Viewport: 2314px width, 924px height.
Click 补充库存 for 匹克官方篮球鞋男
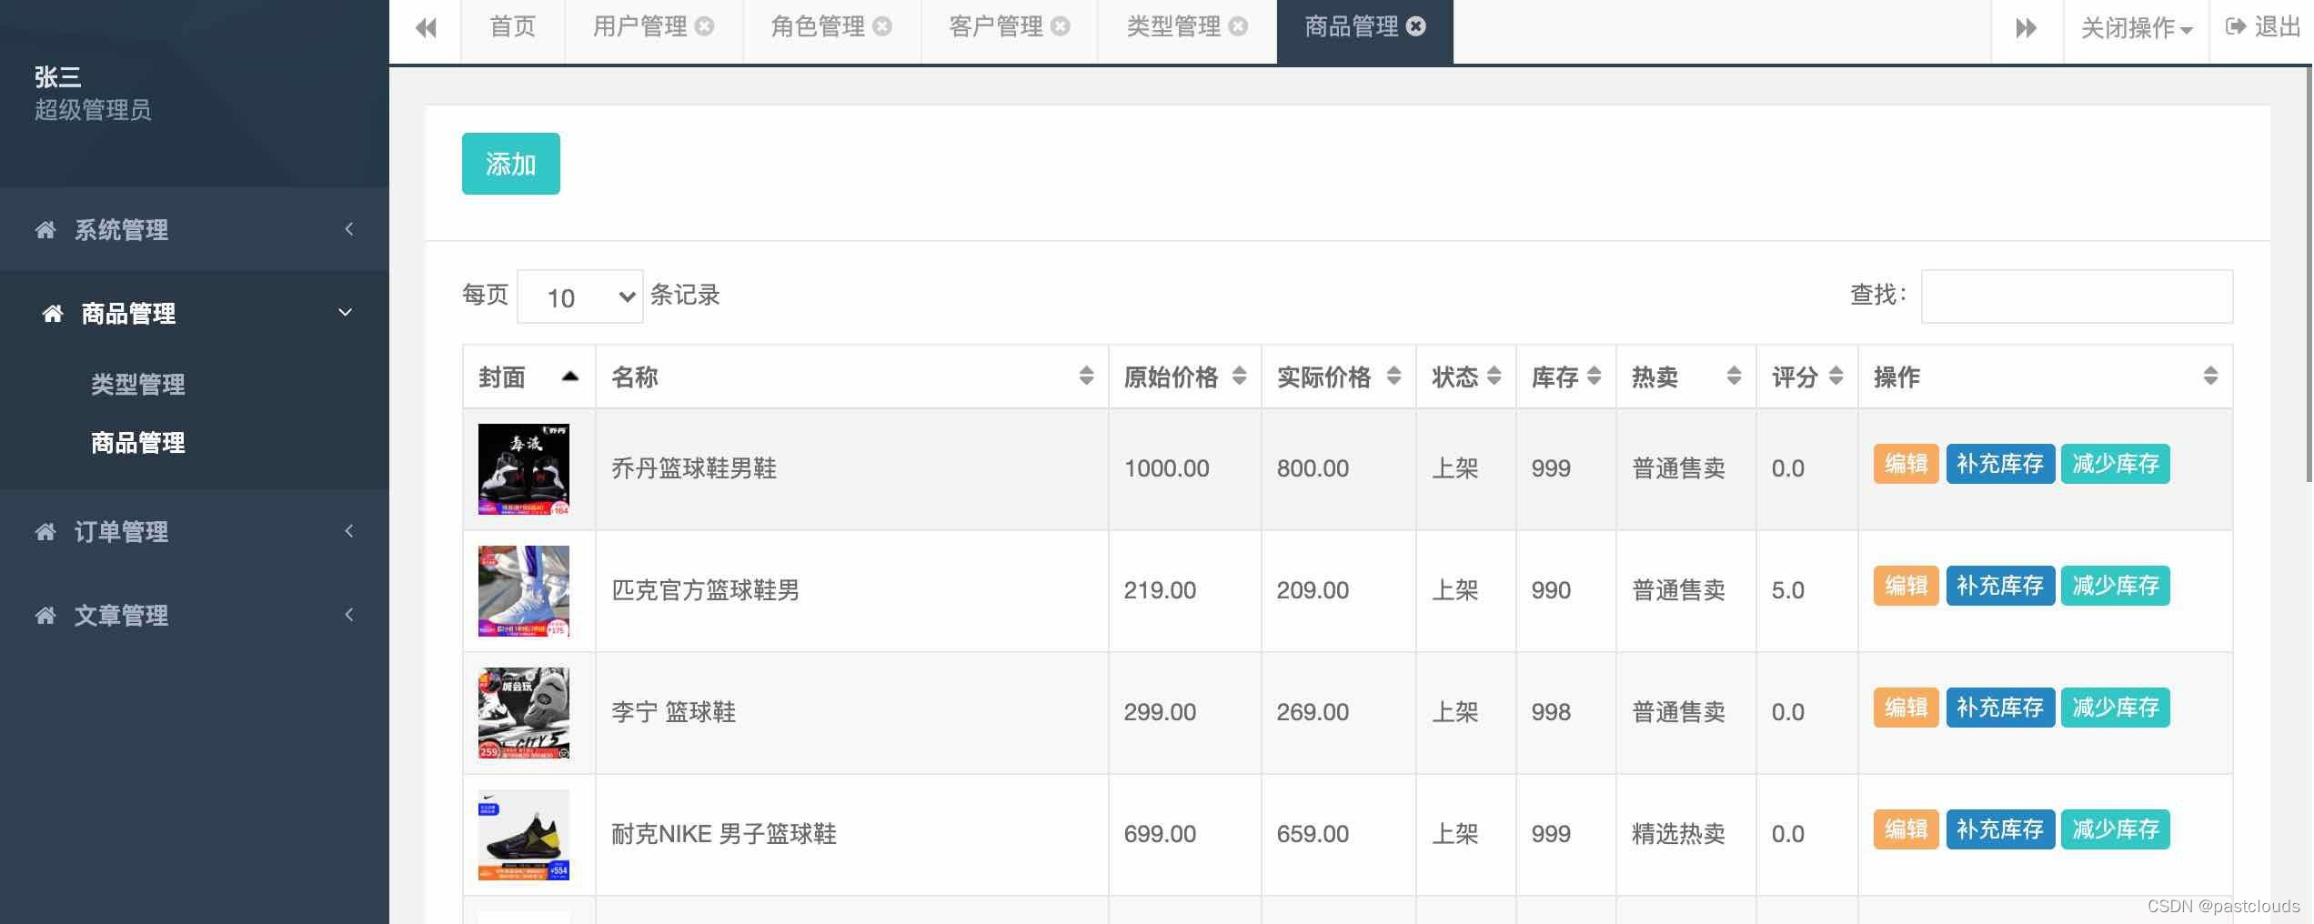point(2000,586)
